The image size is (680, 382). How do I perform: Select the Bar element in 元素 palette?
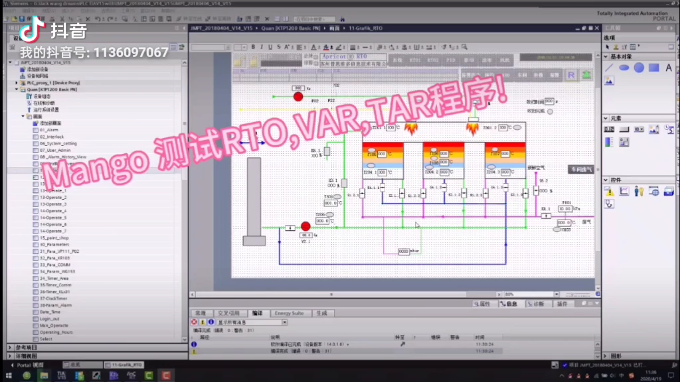tap(609, 141)
